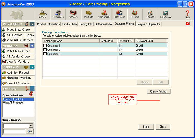This screenshot has width=195, height=138.
Task: Click the red X to close the tab panel
Action: [x=188, y=23]
